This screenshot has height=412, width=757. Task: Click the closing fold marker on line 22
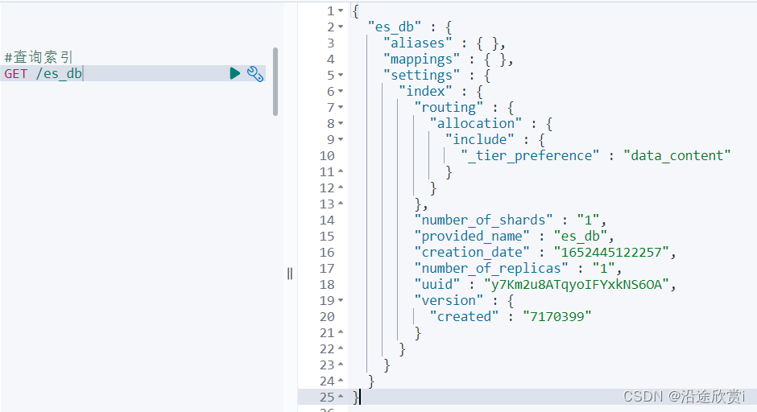pyautogui.click(x=341, y=349)
